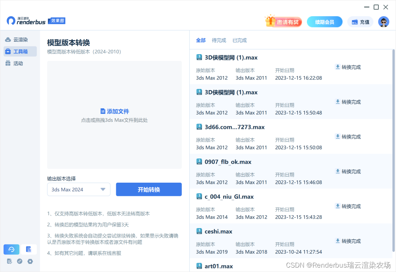Click the Renderbus logo
Screen dimensions: 396x272
(x=26, y=21)
